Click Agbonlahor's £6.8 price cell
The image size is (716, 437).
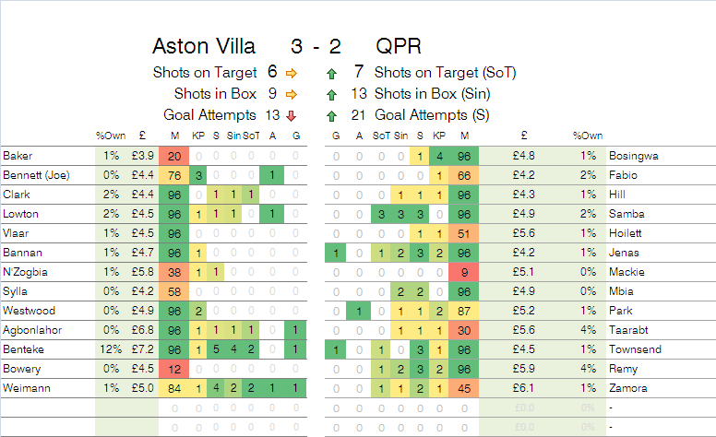coord(141,330)
